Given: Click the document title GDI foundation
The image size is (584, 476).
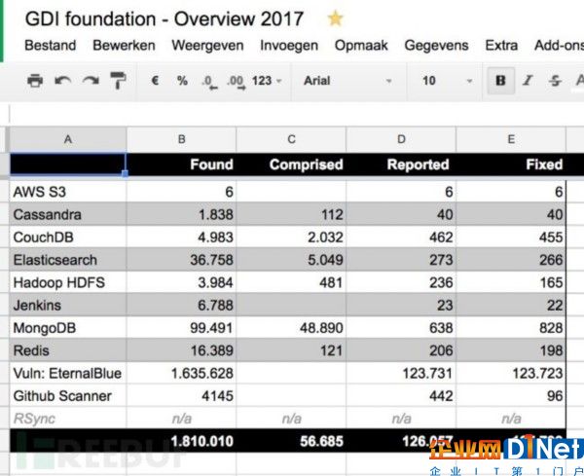Looking at the screenshot, I should (164, 19).
